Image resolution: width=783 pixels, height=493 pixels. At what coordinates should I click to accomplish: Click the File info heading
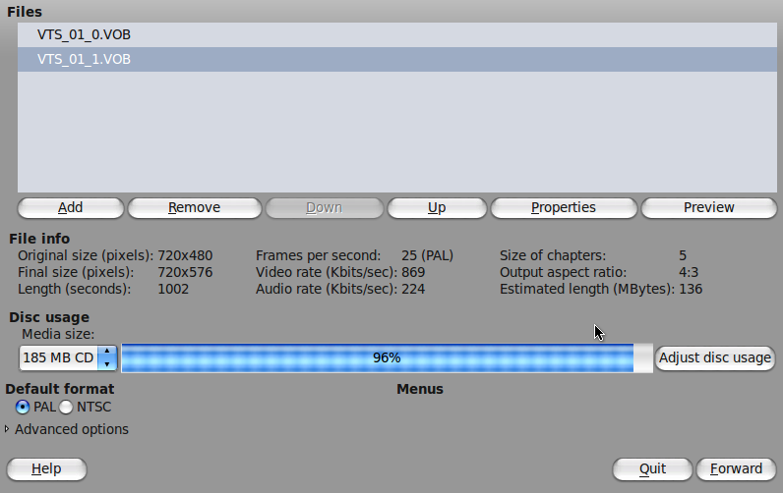tap(39, 239)
